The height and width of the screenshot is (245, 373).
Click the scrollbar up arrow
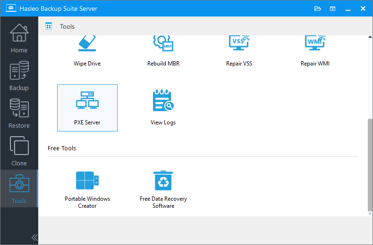(370, 37)
